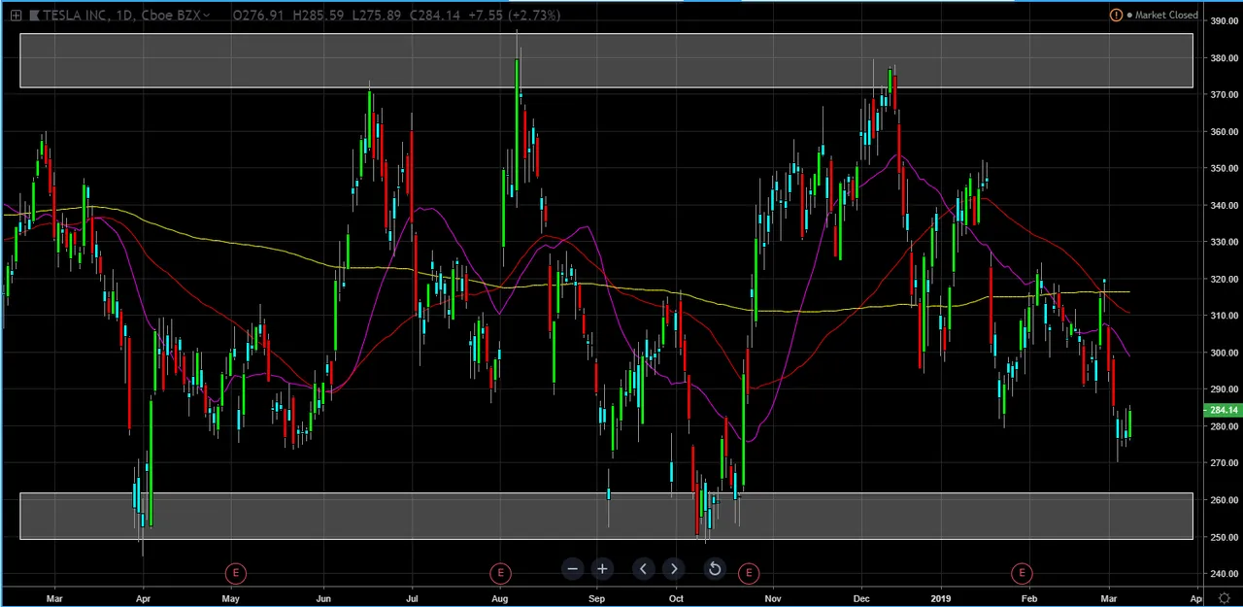Expand the chevron after Cboe BZX

coord(207,16)
